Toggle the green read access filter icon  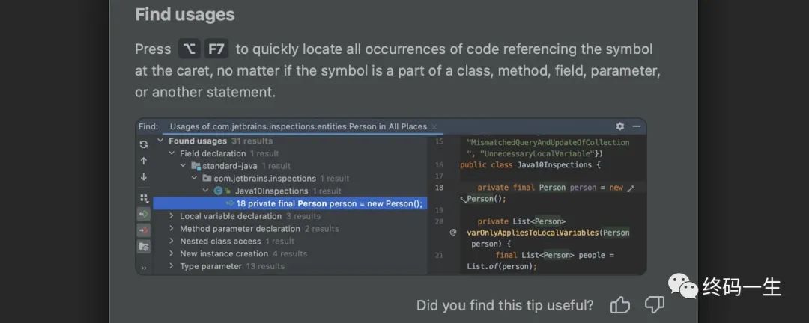[x=144, y=214]
